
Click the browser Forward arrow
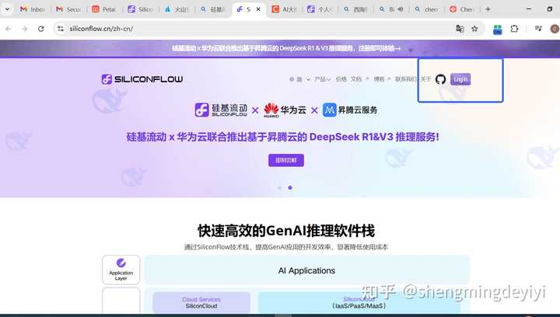click(x=24, y=29)
